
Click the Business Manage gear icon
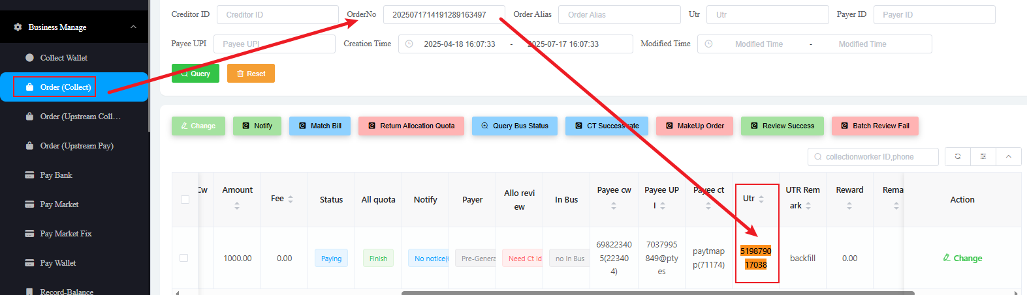pyautogui.click(x=18, y=27)
